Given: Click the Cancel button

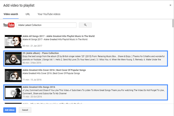Looking at the screenshot, I should point(25,110).
